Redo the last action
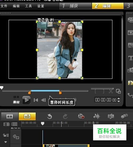 coord(65,116)
